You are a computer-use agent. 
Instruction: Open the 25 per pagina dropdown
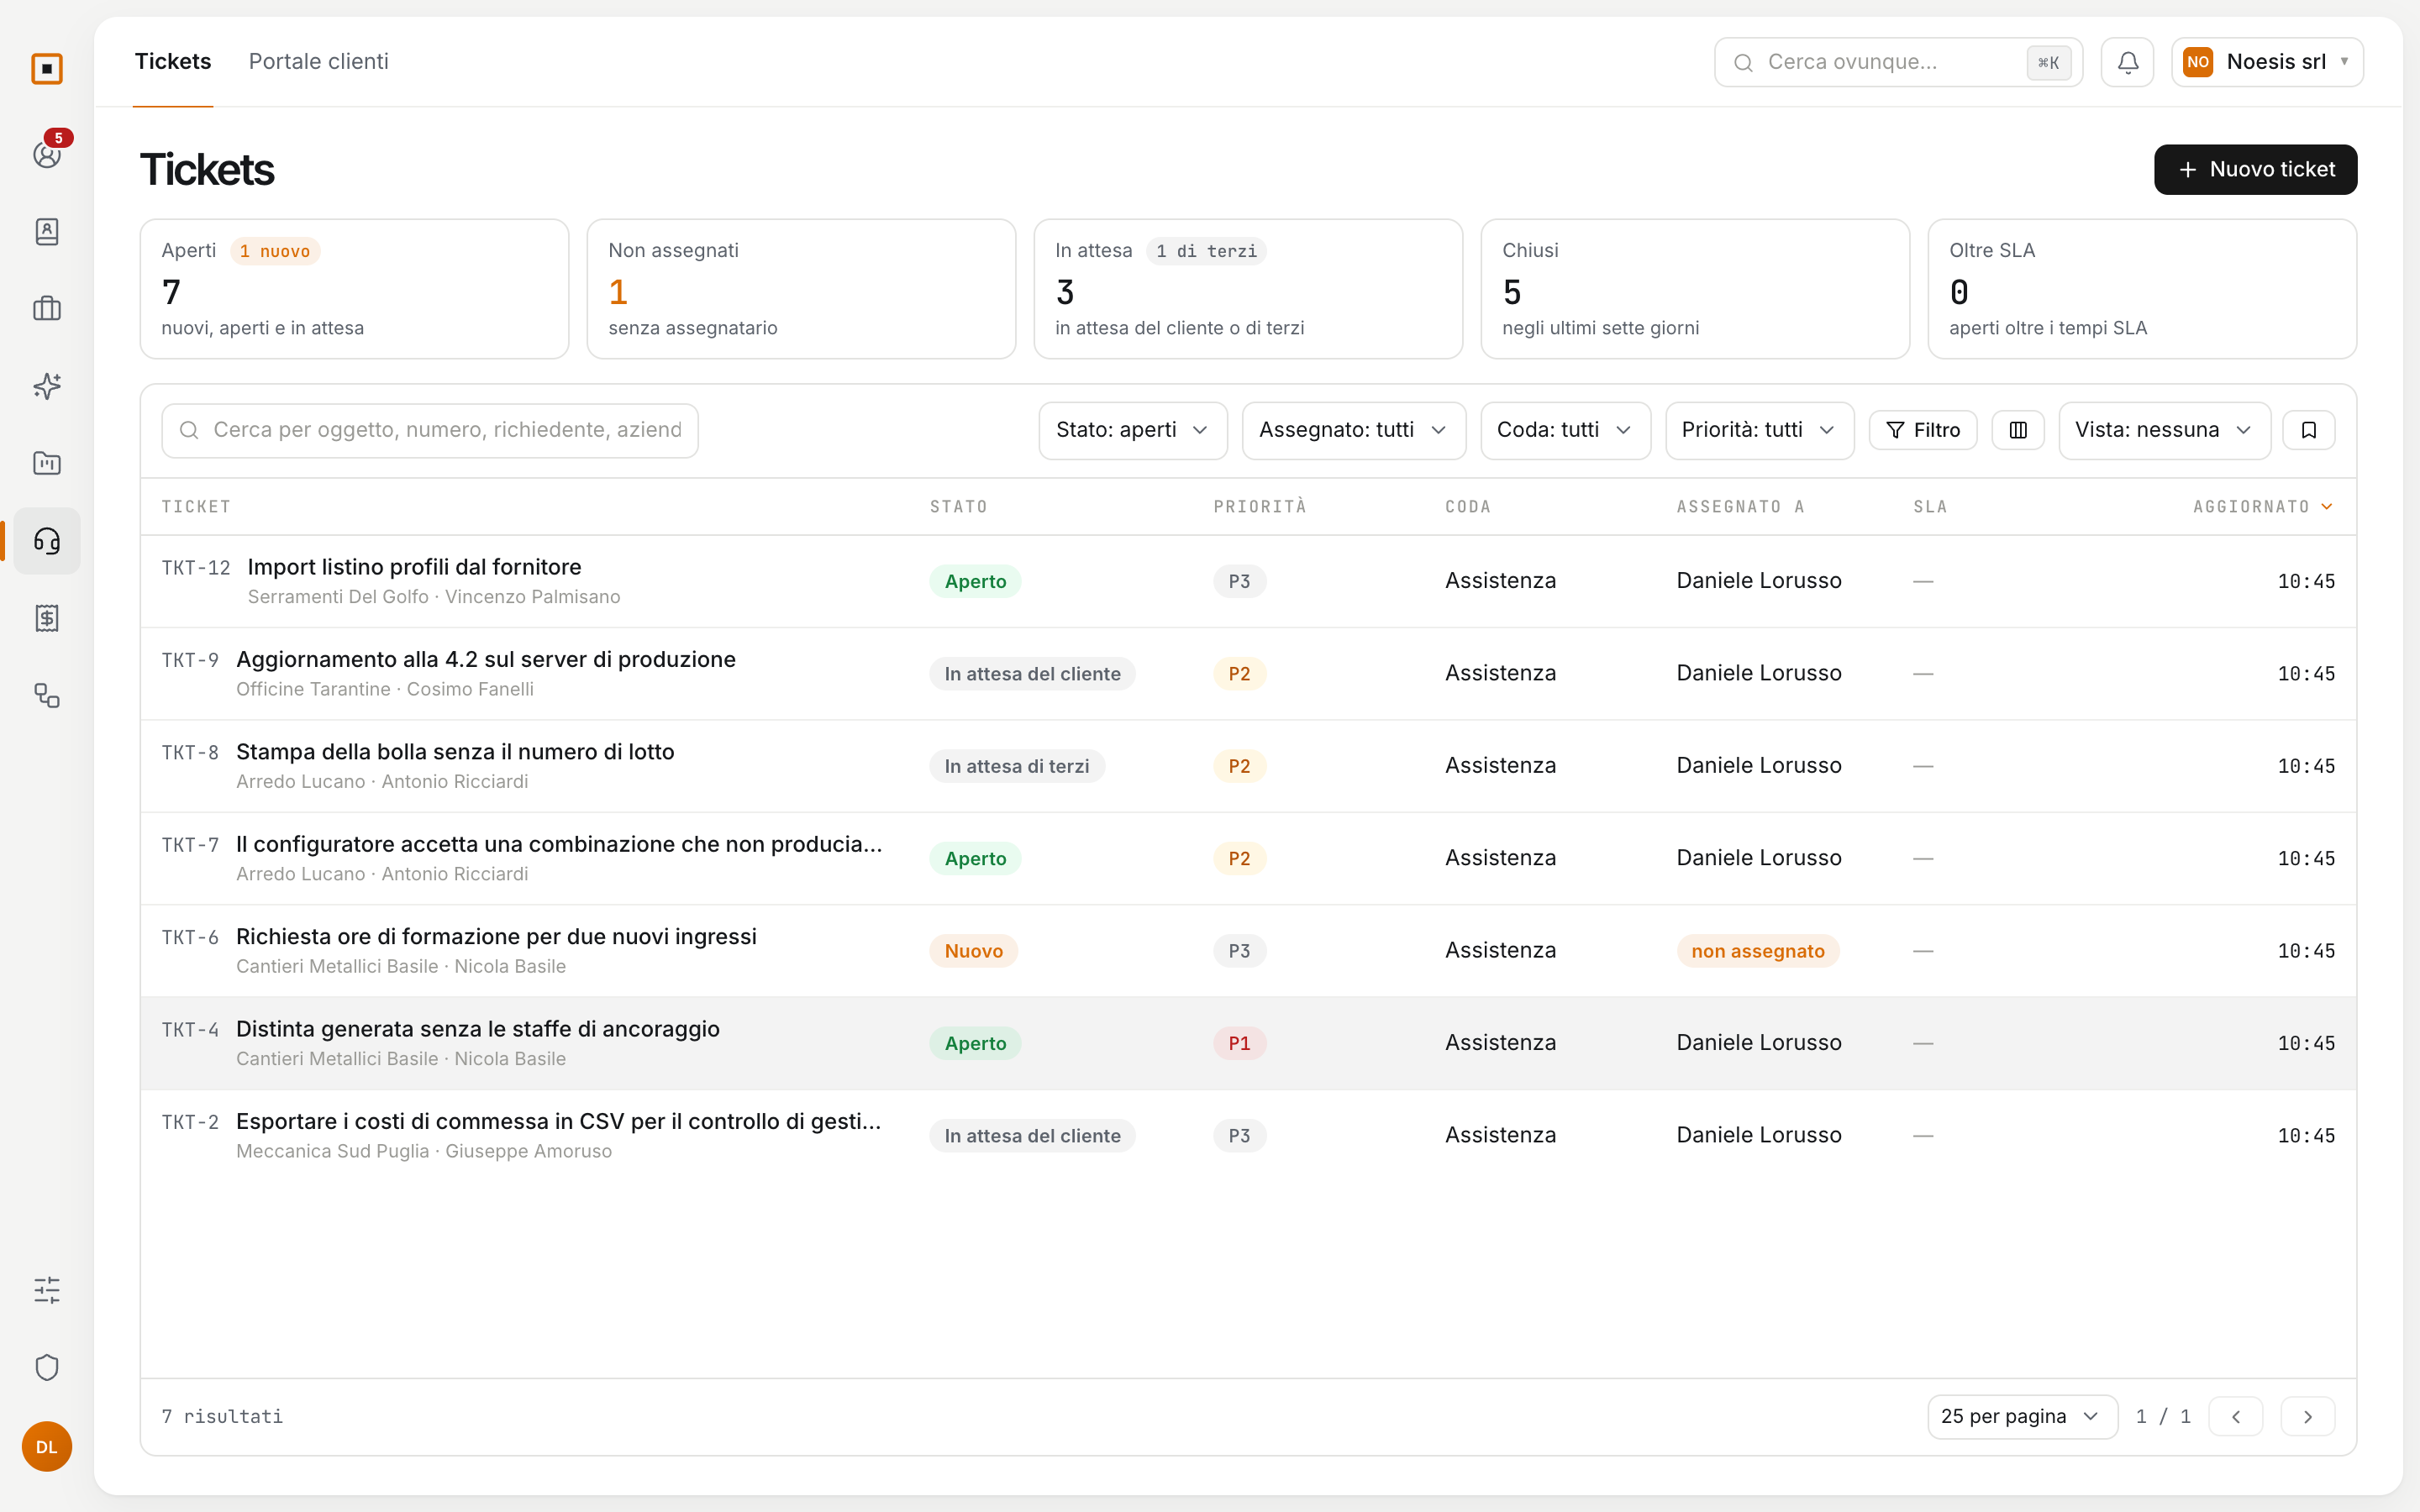[2022, 1416]
